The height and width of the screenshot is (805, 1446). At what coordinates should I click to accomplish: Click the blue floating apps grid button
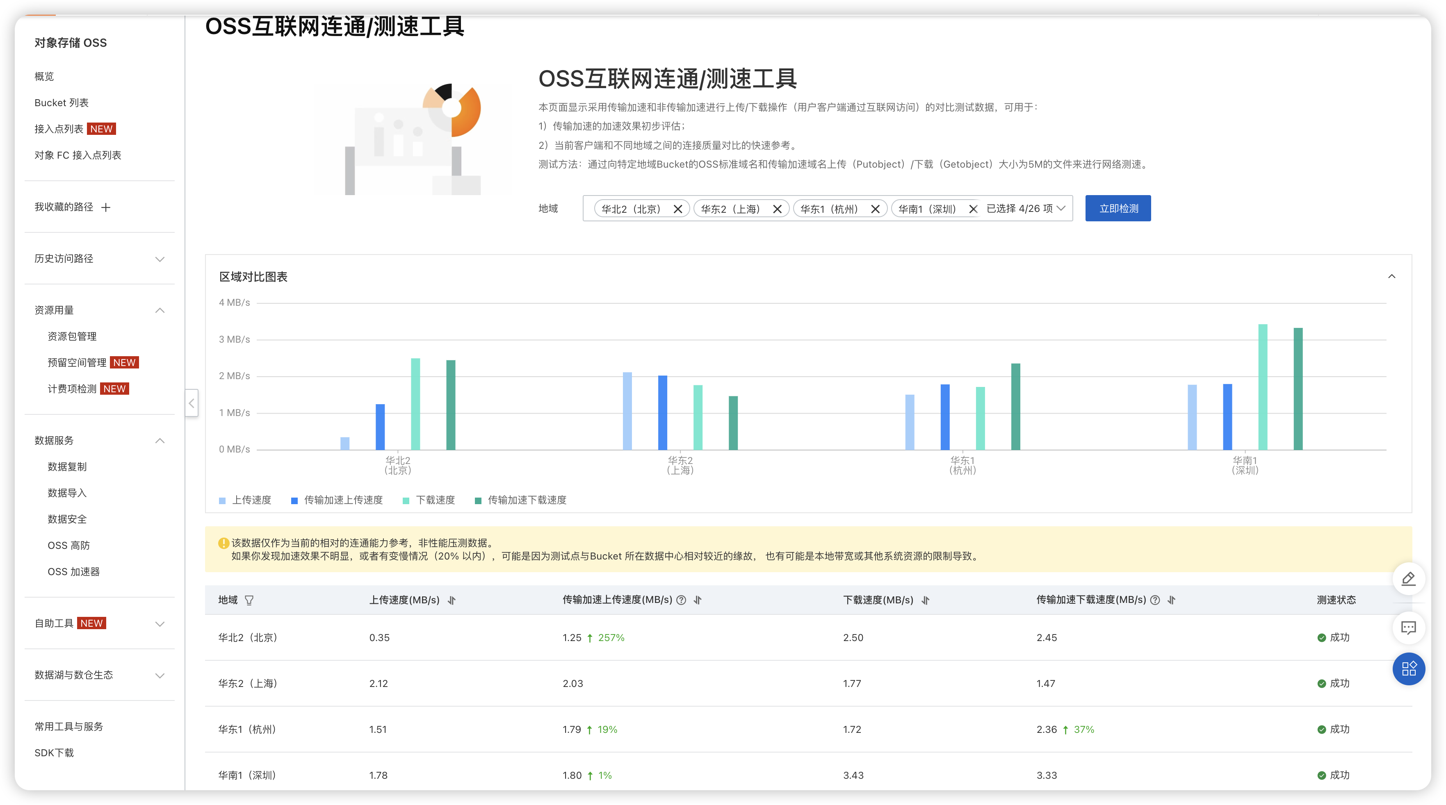tap(1408, 669)
